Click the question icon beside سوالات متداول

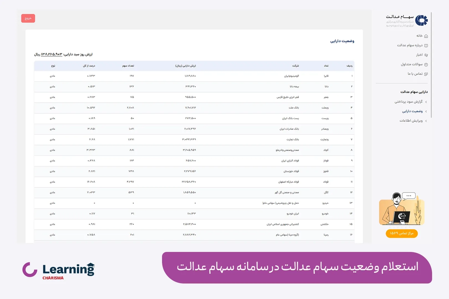(x=426, y=65)
